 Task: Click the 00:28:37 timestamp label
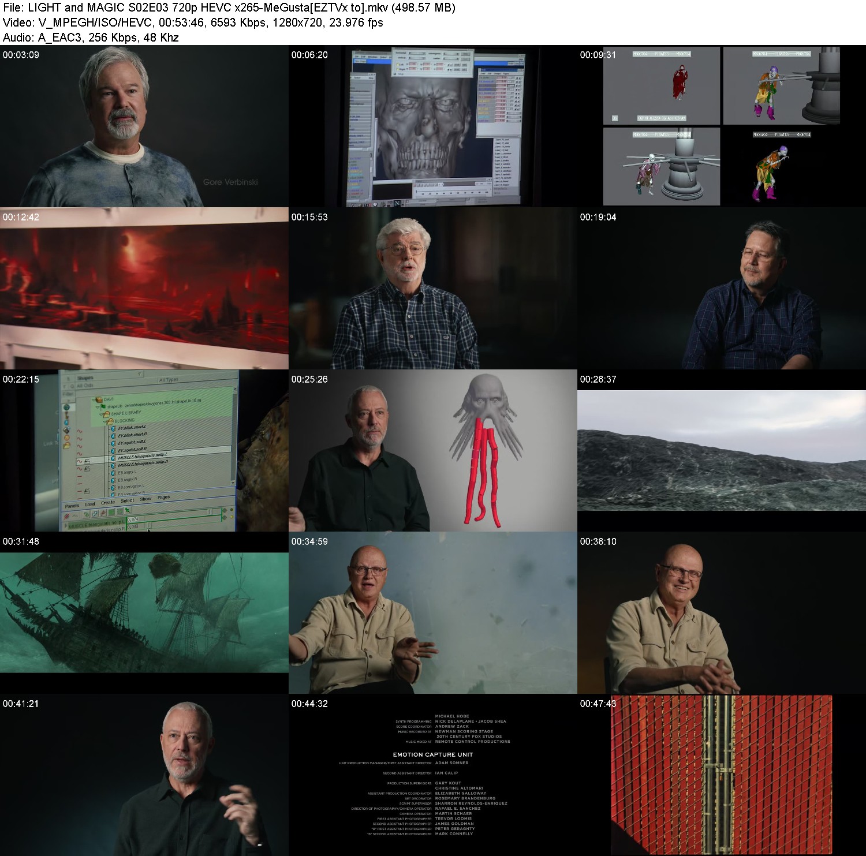pos(598,379)
